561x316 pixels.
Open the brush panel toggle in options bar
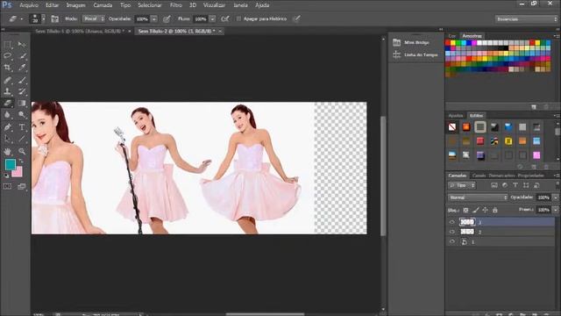click(x=54, y=18)
